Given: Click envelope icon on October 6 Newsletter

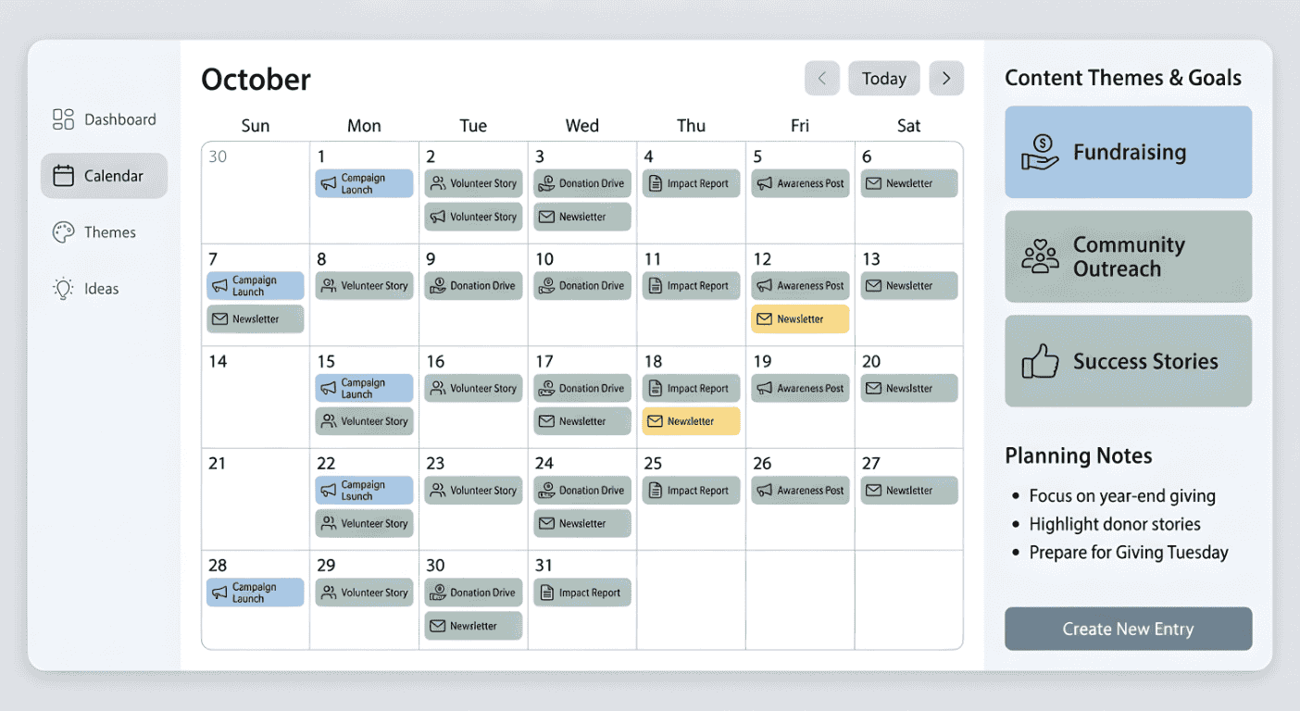Looking at the screenshot, I should (872, 183).
